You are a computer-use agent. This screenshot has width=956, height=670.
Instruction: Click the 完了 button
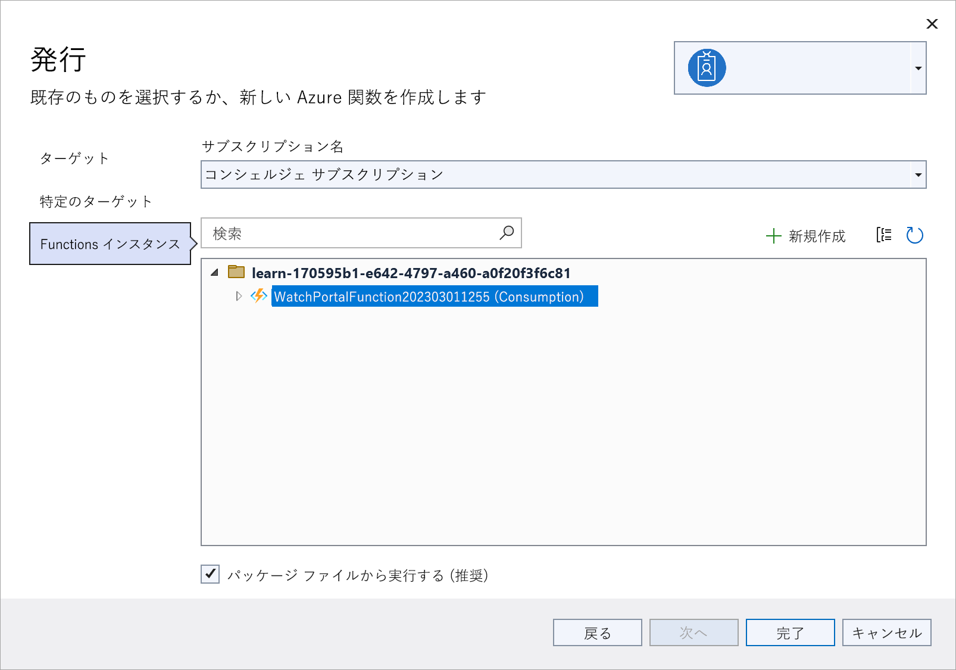(x=790, y=632)
